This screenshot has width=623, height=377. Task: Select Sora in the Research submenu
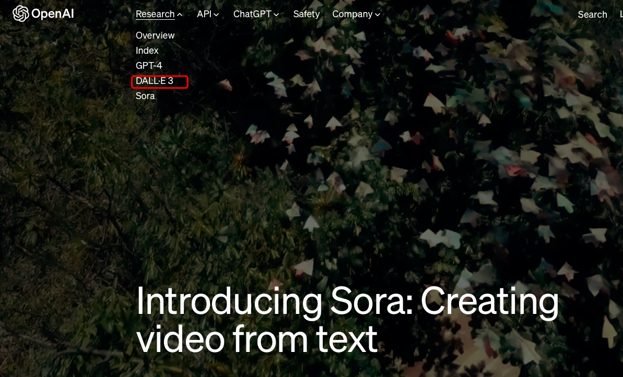click(145, 96)
